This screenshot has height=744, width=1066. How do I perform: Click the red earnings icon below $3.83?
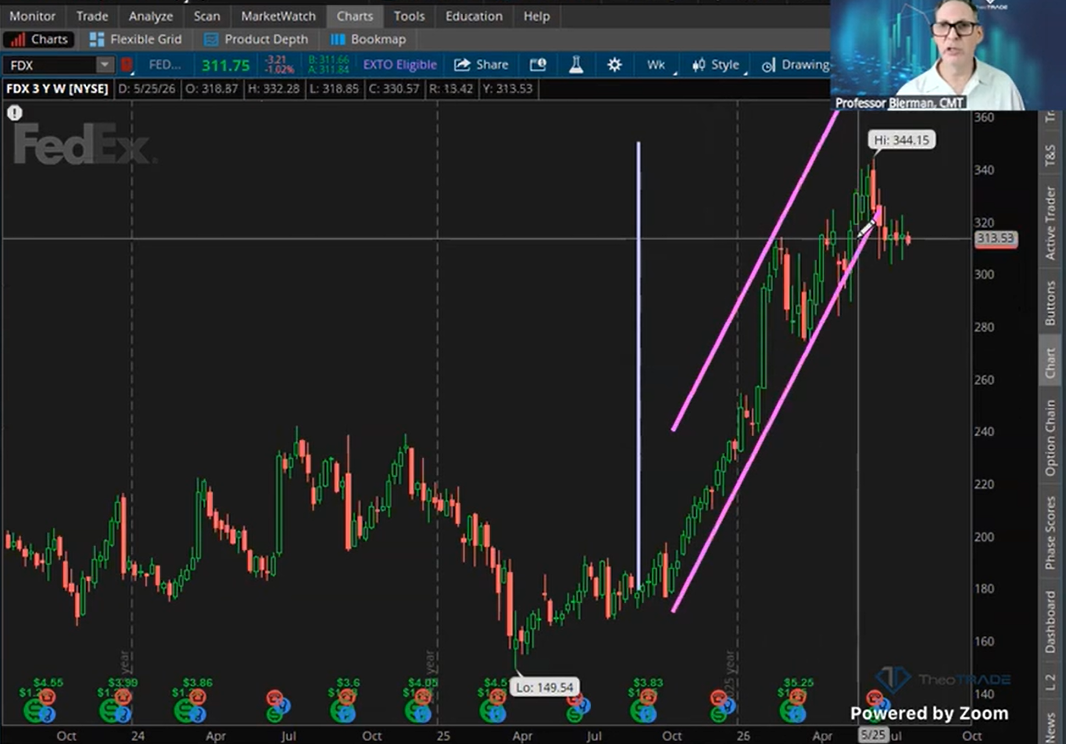point(647,697)
